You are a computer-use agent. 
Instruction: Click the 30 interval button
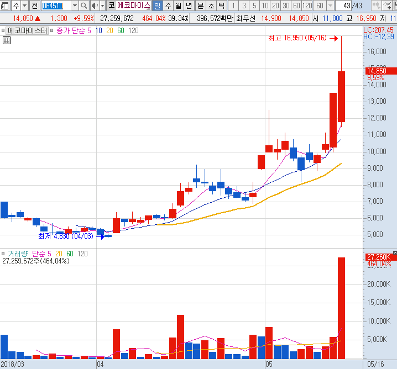coord(286,6)
